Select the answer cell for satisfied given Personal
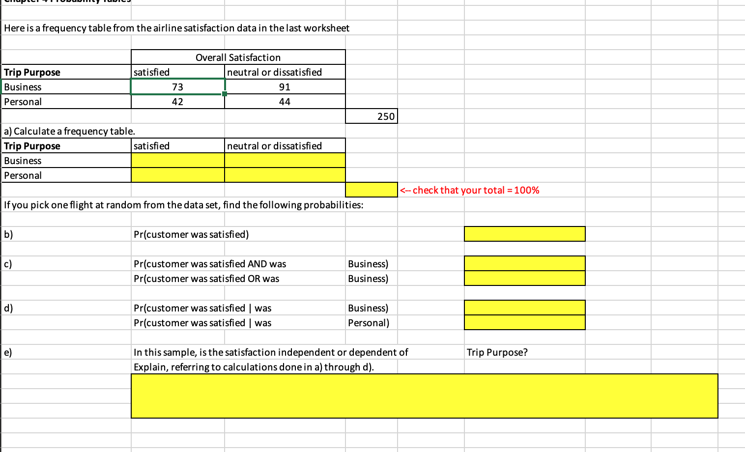The height and width of the screenshot is (452, 745). pyautogui.click(x=524, y=322)
